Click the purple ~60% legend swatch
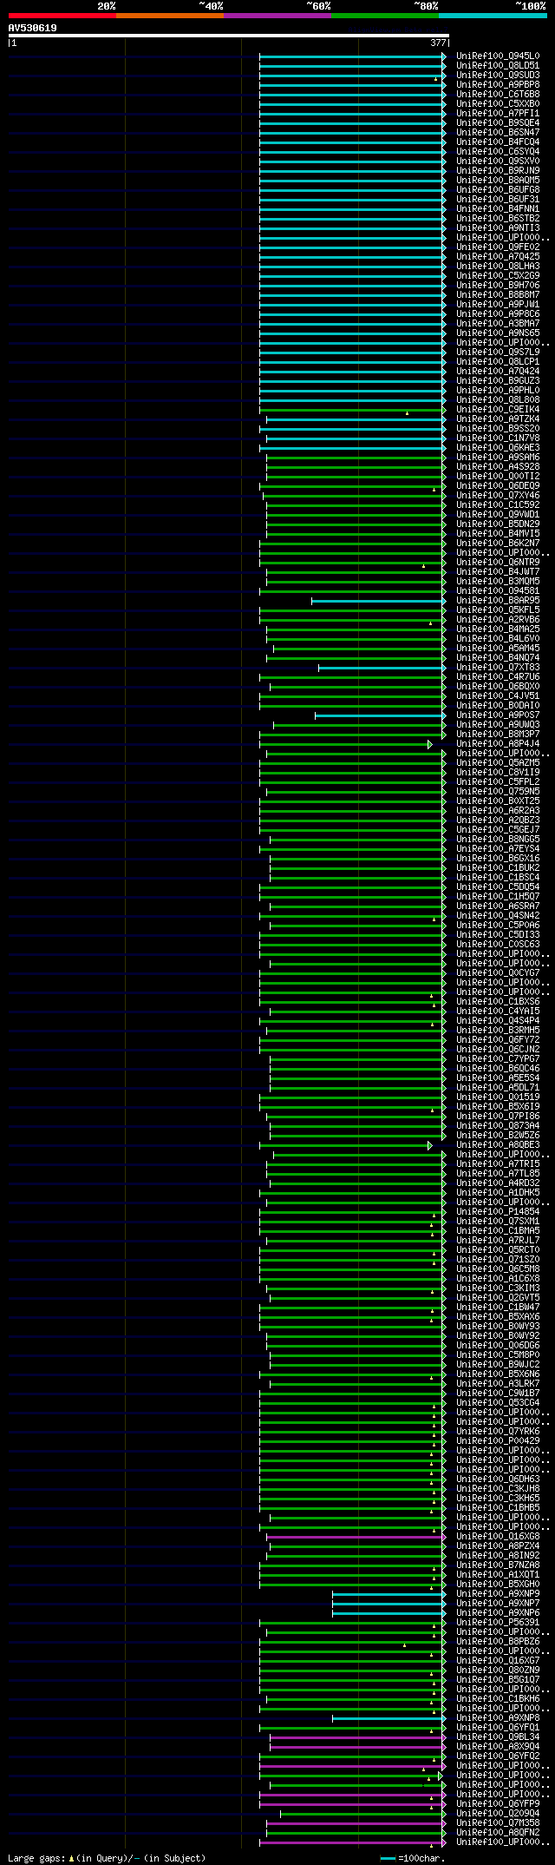Image resolution: width=555 pixels, height=1865 pixels. (x=277, y=16)
